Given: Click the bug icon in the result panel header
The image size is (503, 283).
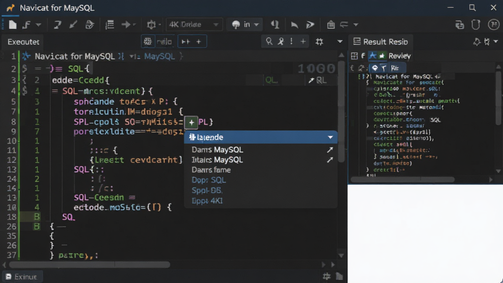Looking at the screenshot, I should pos(487,42).
